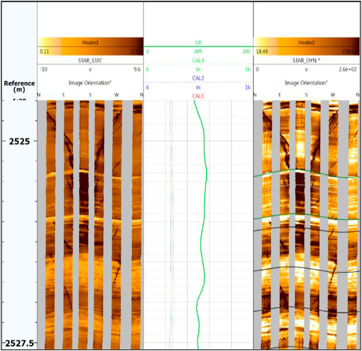Click the S orientation letter in STAR_STAT track
The height and width of the screenshot is (351, 362).
click(90, 95)
